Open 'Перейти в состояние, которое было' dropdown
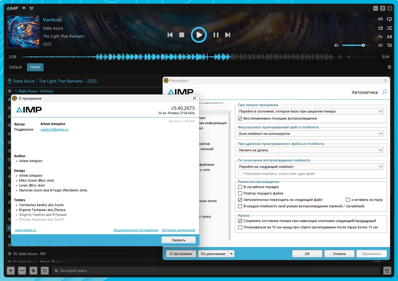The image size is (398, 281). (x=311, y=111)
